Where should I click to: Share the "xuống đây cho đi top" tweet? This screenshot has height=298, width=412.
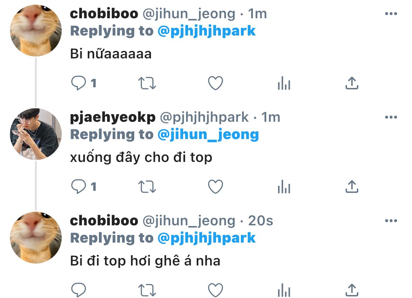tap(352, 186)
